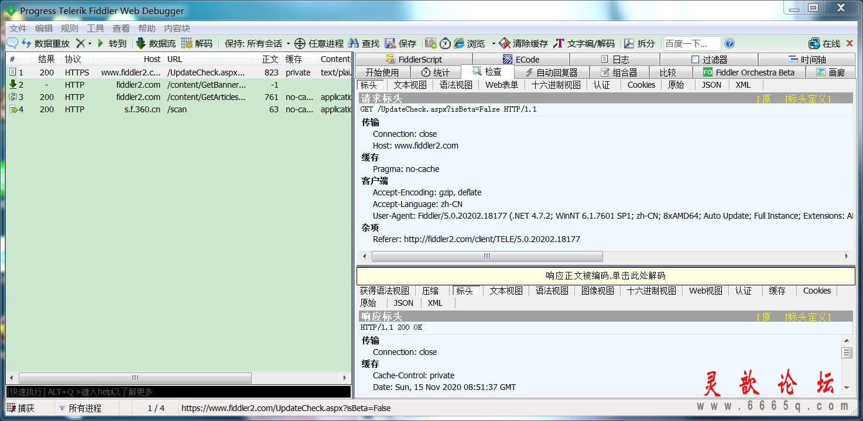Click the 保存 save toolbar button
863x421 pixels.
tap(400, 43)
